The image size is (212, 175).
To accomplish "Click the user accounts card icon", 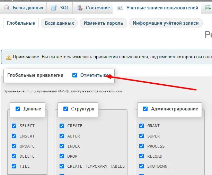I will click(120, 8).
